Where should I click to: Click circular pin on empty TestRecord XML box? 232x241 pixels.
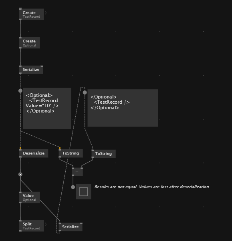click(x=85, y=92)
